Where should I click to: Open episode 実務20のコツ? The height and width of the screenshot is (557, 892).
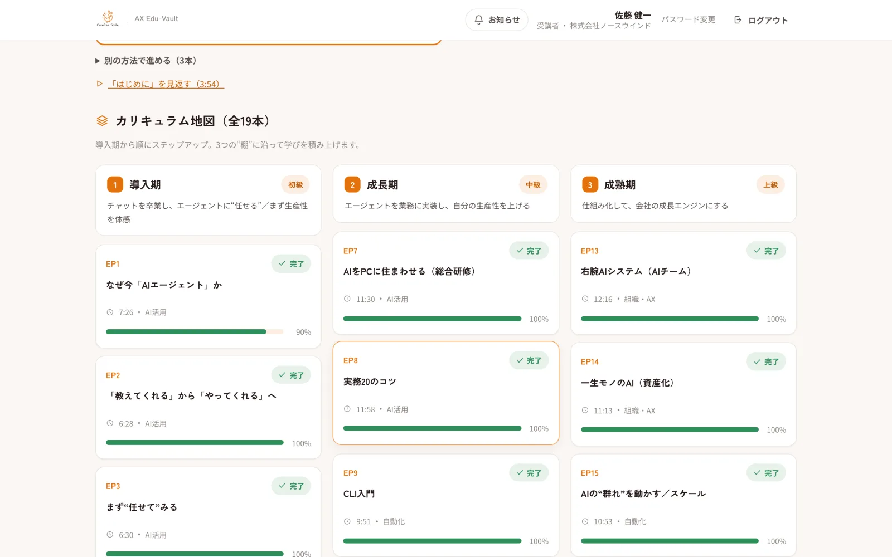click(x=446, y=393)
